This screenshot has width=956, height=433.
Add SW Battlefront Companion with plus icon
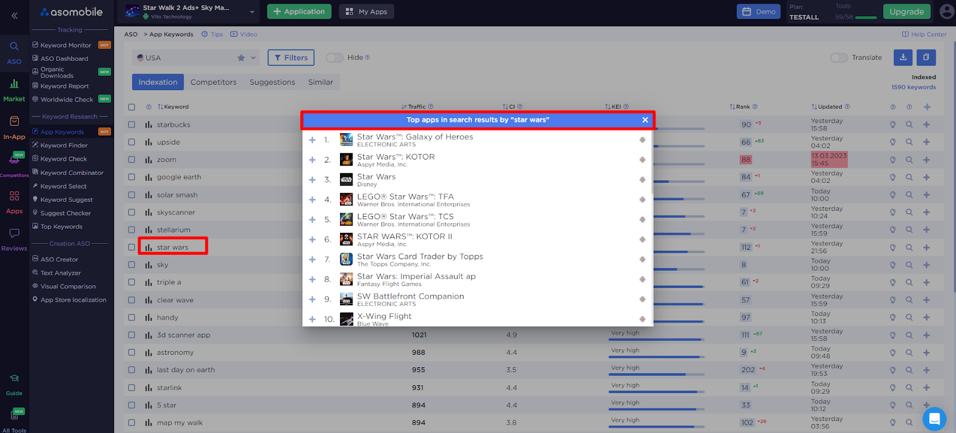312,299
